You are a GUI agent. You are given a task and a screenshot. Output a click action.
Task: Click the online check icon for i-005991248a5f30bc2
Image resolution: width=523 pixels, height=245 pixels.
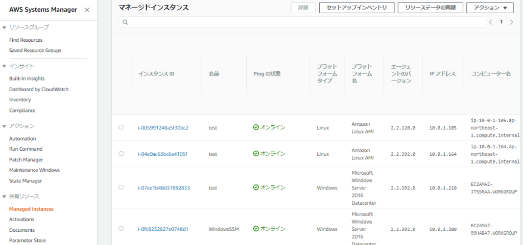point(256,127)
